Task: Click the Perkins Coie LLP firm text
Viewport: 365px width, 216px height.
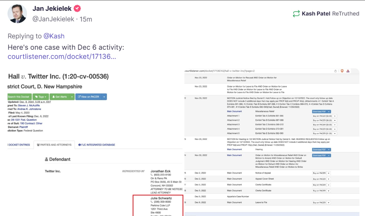Action: coord(160,205)
